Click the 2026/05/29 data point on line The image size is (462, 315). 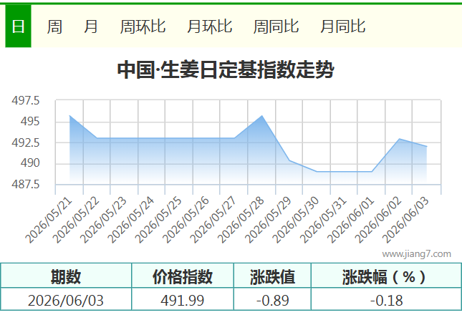289,160
